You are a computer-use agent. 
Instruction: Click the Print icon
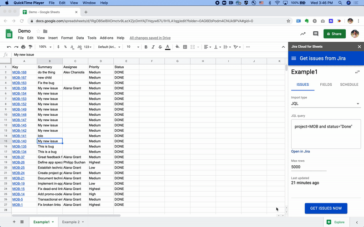coord(23,47)
